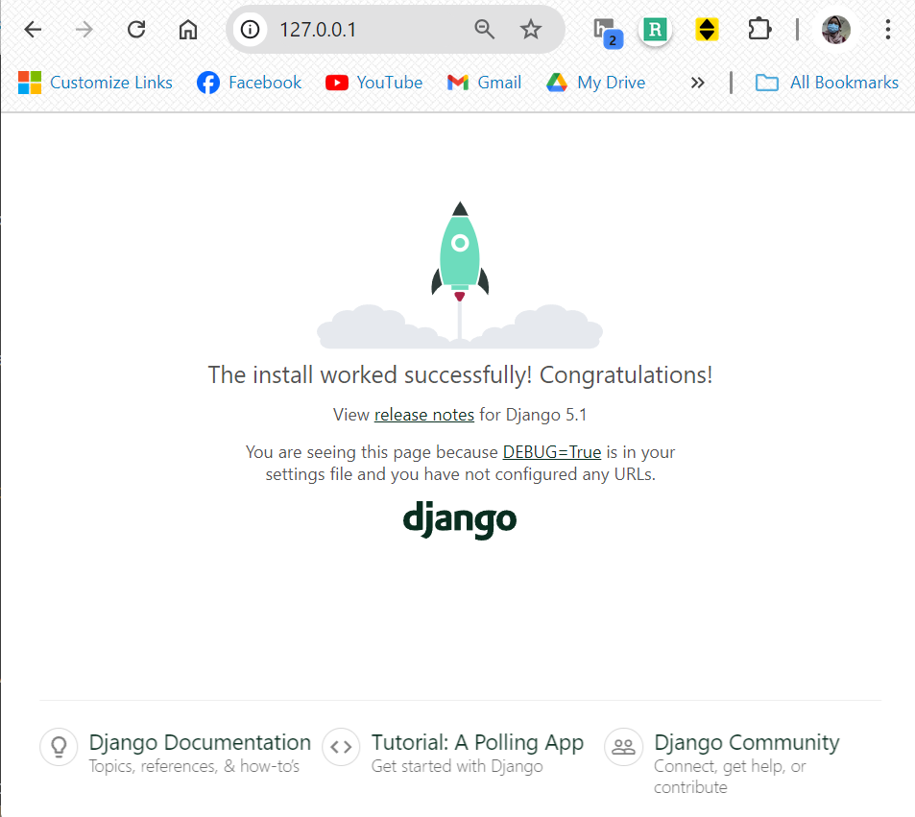Click the site information icon
915x817 pixels.
pyautogui.click(x=251, y=30)
